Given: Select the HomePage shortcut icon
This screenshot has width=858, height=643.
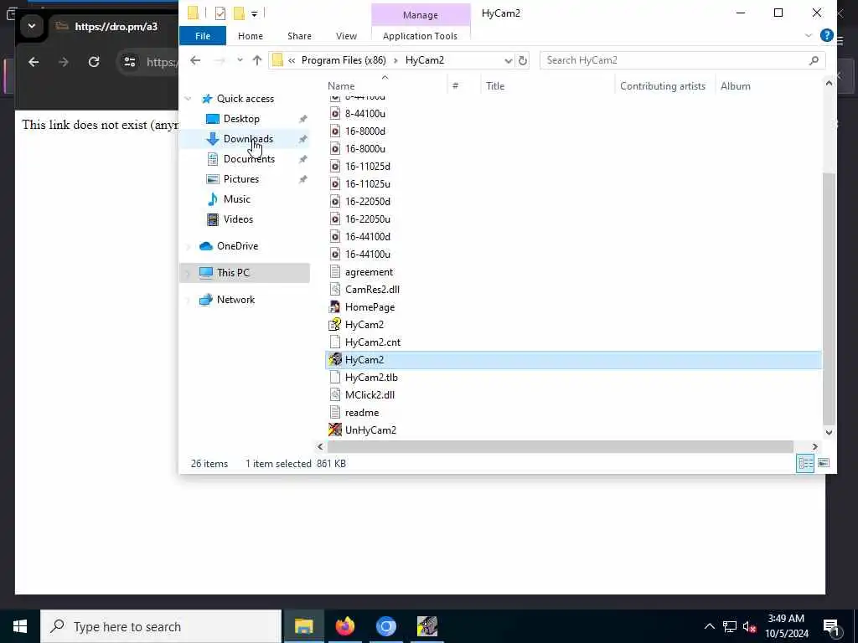Looking at the screenshot, I should 334,306.
